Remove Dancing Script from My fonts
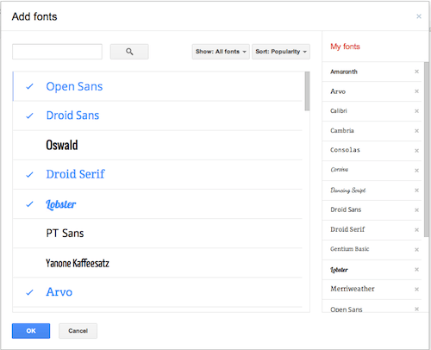 (416, 191)
